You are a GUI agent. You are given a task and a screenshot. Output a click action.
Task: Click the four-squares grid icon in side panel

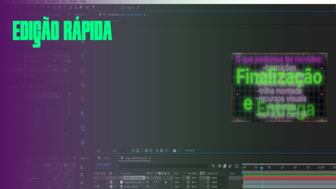pos(83,128)
